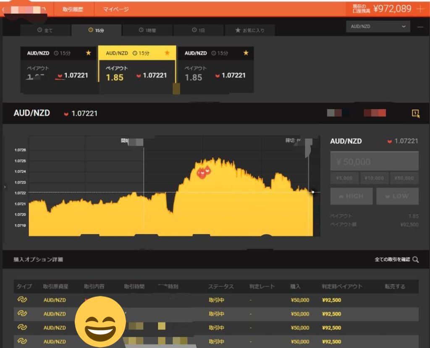This screenshot has height=348, width=430.
Task: Open the マイページ menu item
Action: [116, 9]
